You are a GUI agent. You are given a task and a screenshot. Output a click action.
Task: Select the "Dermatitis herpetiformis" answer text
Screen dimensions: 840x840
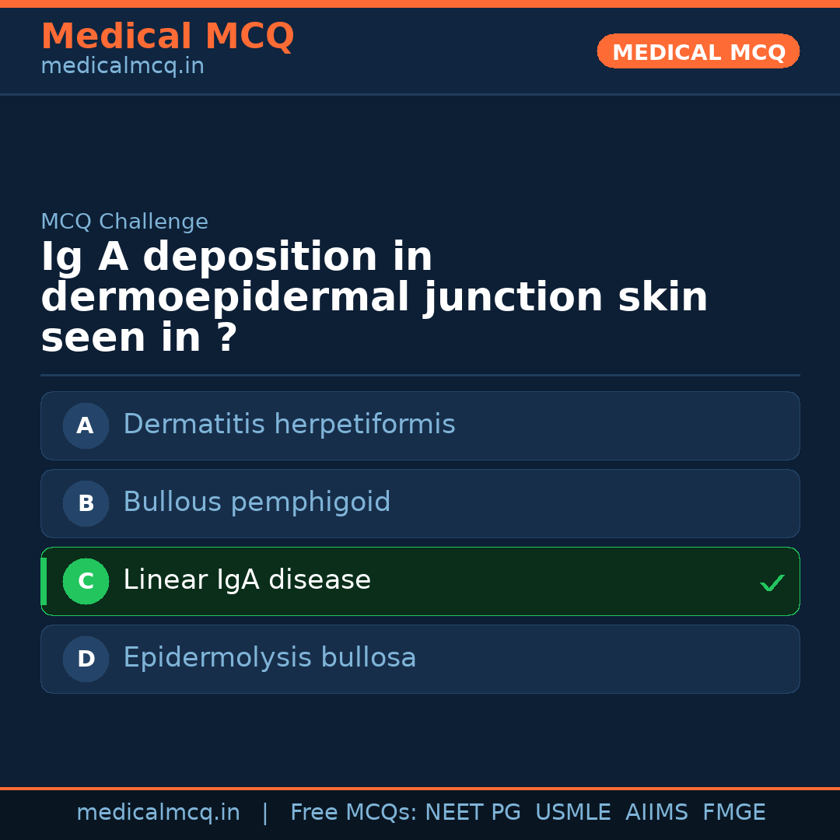289,425
